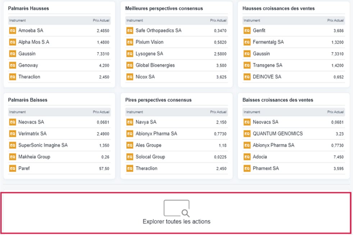The image size is (353, 235).
Task: Click the EQ badge next to SuperSonic Imagine SA
Action: (x=13, y=145)
